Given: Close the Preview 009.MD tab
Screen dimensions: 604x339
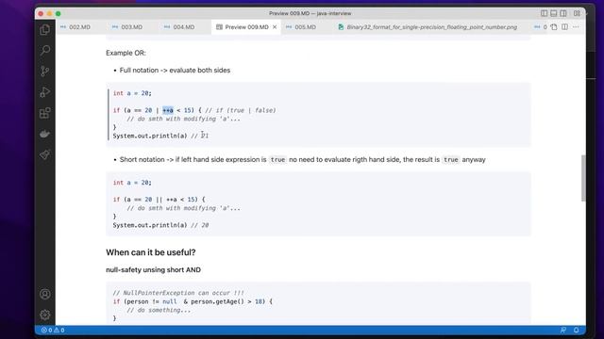Looking at the screenshot, I should (x=275, y=27).
